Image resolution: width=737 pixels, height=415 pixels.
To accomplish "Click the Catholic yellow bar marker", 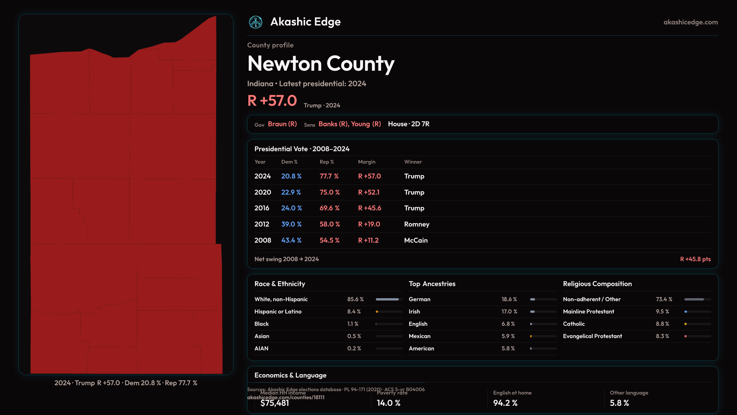I will (686, 324).
